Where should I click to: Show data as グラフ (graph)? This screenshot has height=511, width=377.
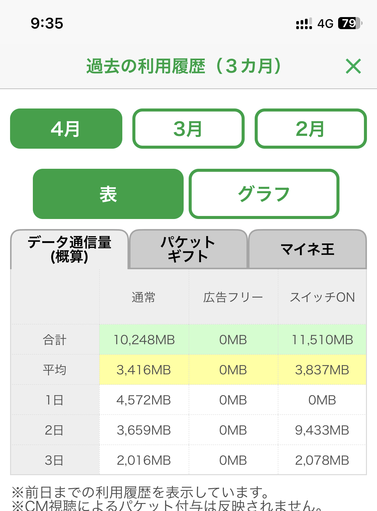pyautogui.click(x=264, y=194)
